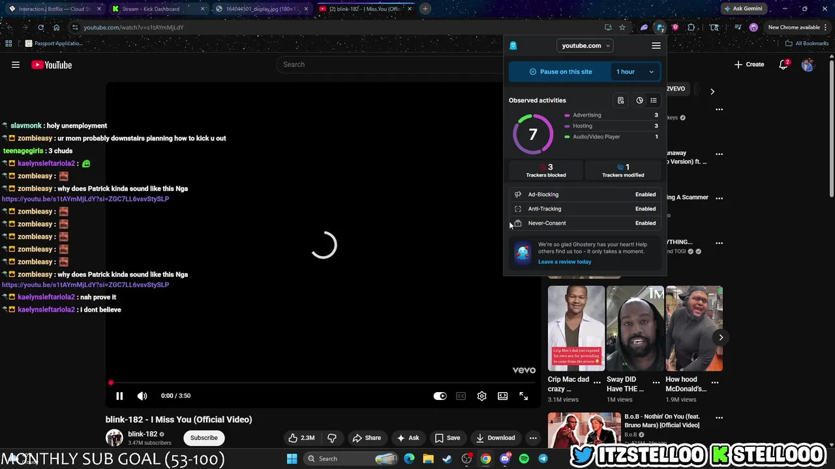The image size is (835, 469).
Task: Select the Advertising tracker category
Action: pyautogui.click(x=611, y=115)
